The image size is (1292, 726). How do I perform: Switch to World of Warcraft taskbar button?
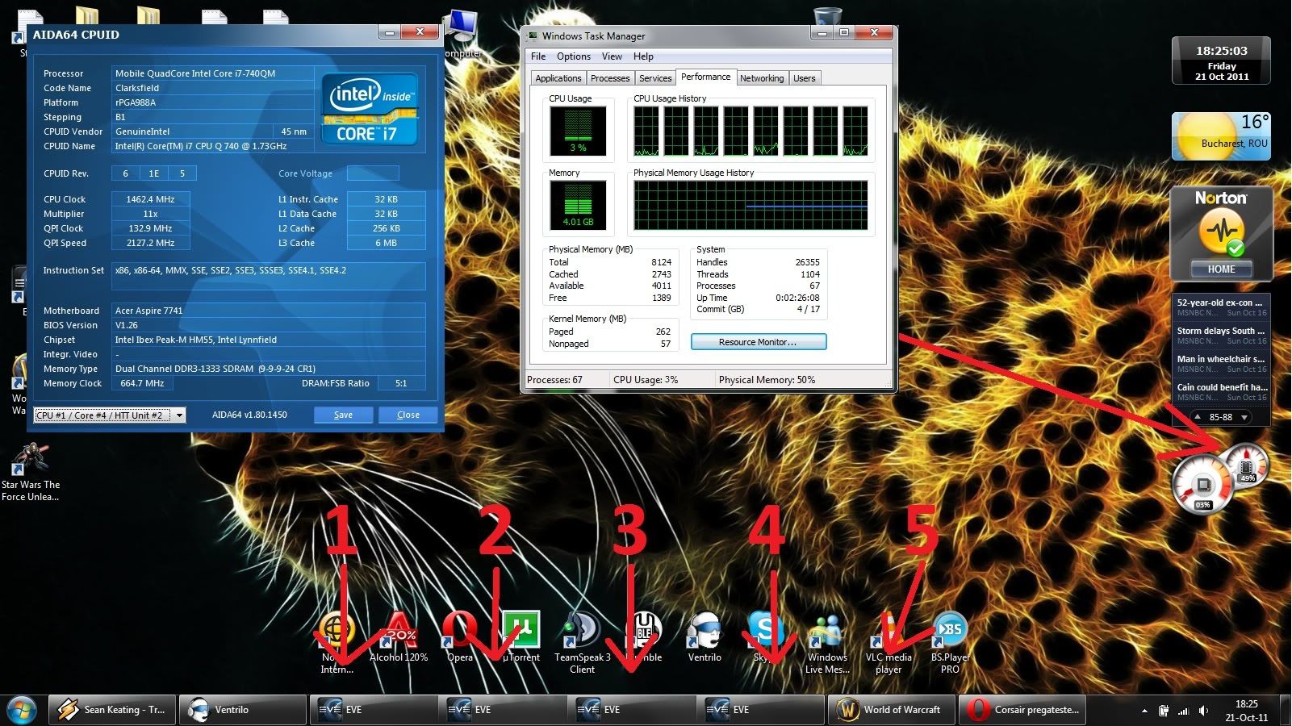891,710
